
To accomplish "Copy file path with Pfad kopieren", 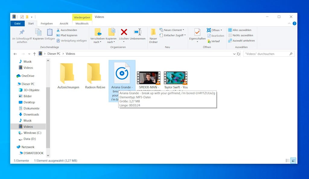I will [x=67, y=35].
